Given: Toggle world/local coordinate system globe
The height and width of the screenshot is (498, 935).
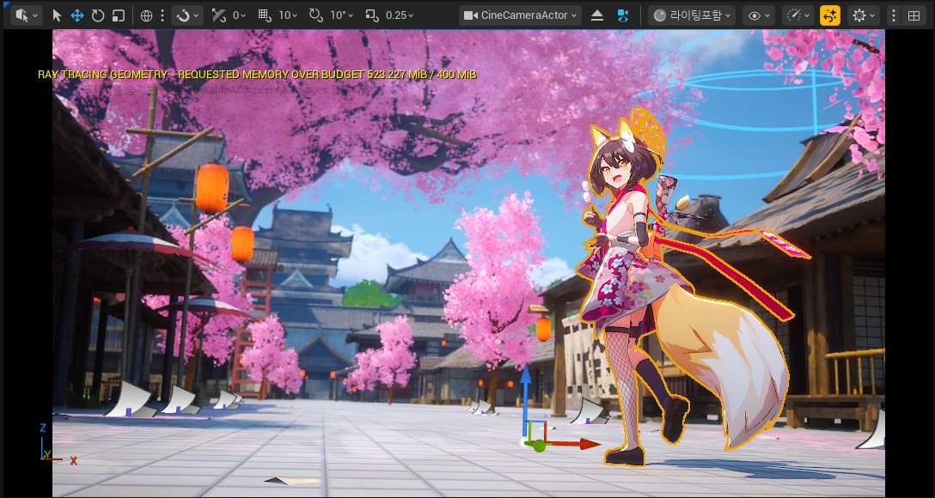Looking at the screenshot, I should click(x=146, y=15).
